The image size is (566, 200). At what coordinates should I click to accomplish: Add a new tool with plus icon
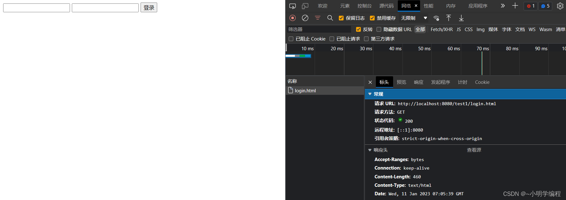pos(515,6)
